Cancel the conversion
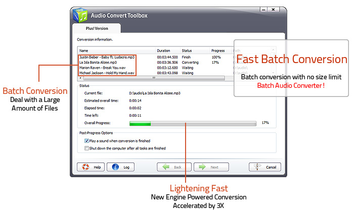Image resolution: width=357 pixels, height=210 pixels. [265, 167]
